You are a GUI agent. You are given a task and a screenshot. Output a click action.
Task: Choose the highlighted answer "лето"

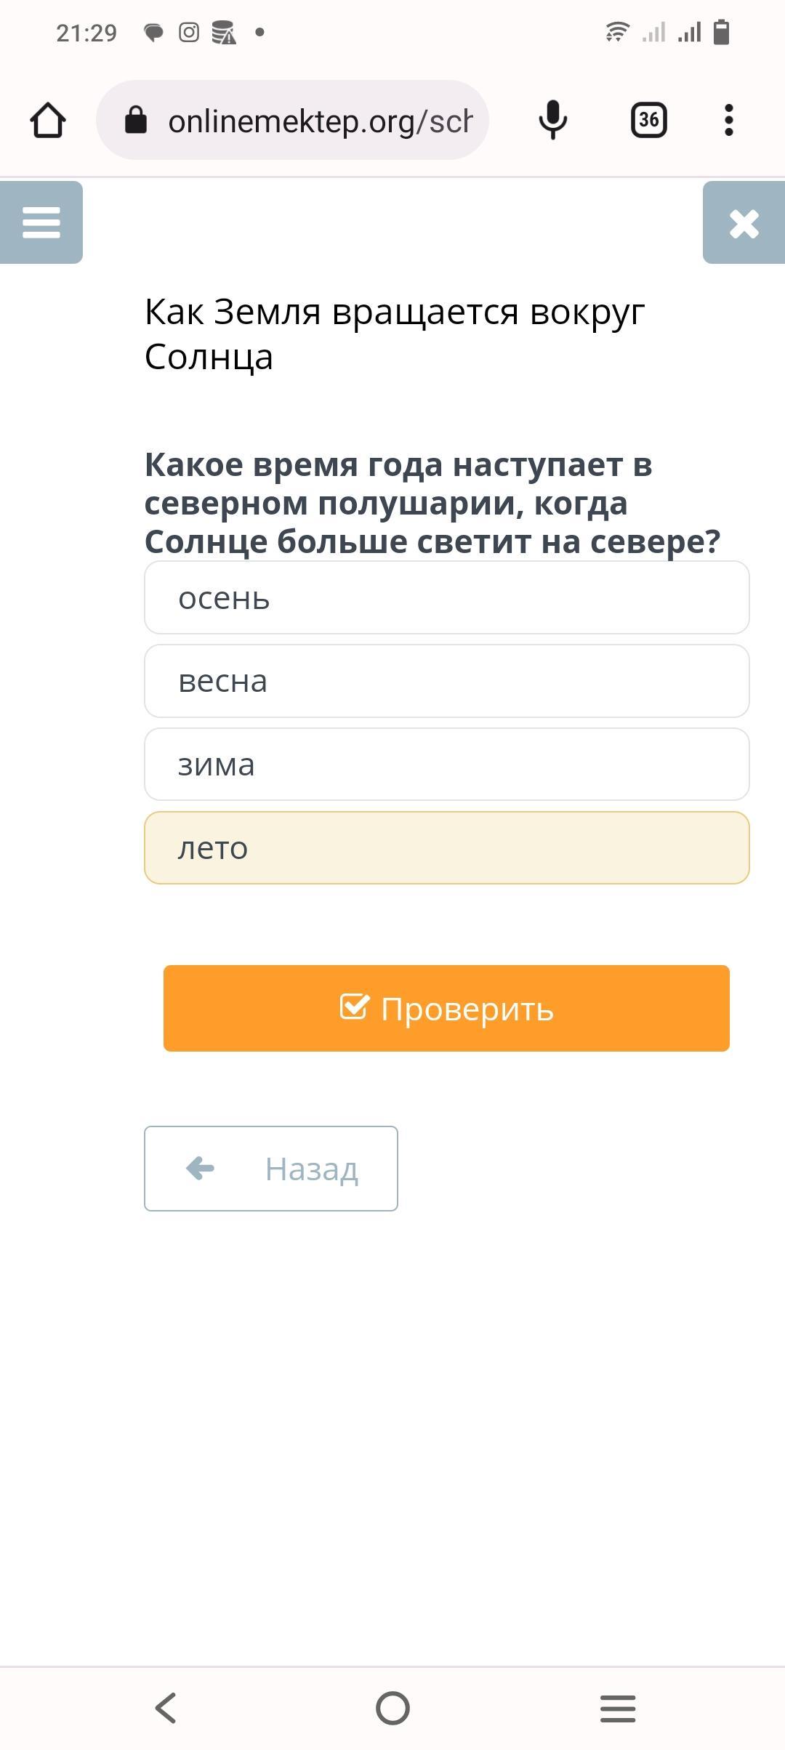[446, 848]
